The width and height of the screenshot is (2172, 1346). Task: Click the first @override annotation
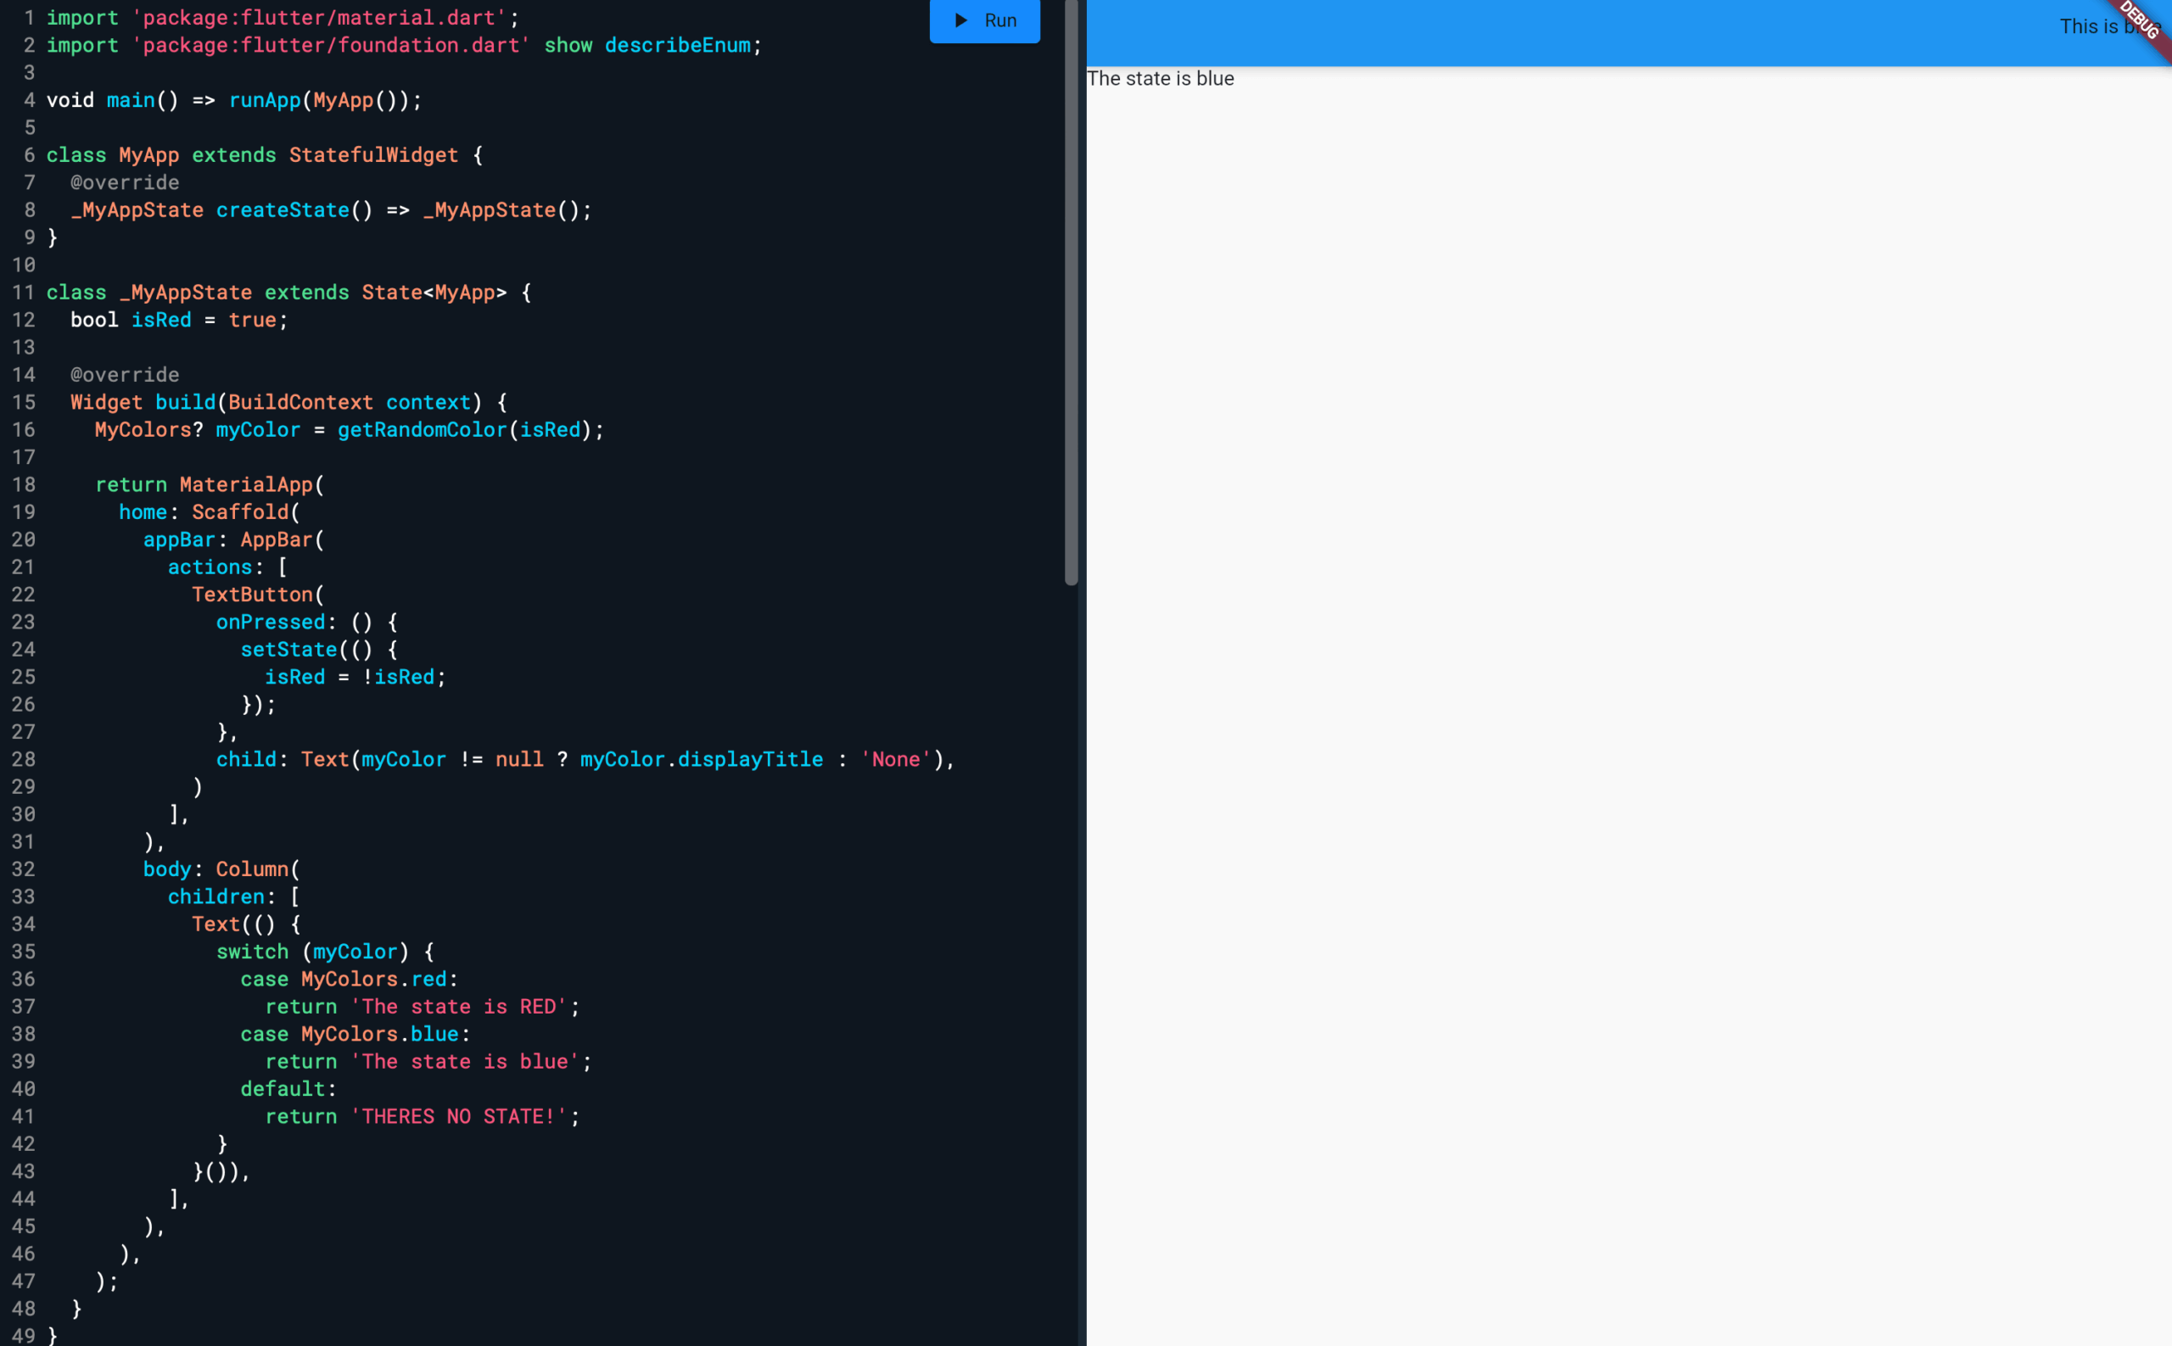pos(125,182)
